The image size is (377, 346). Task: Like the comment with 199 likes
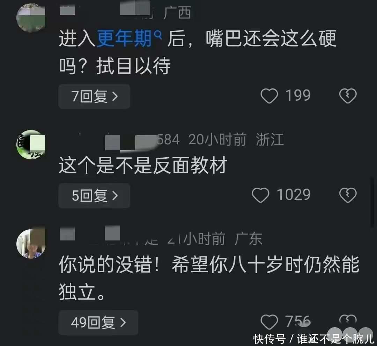tap(269, 96)
